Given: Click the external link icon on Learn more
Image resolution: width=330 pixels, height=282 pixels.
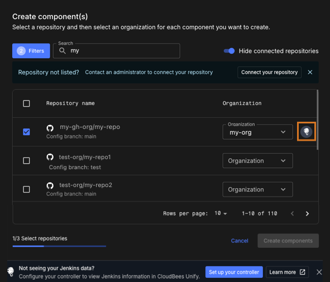Looking at the screenshot, I should pos(303,272).
